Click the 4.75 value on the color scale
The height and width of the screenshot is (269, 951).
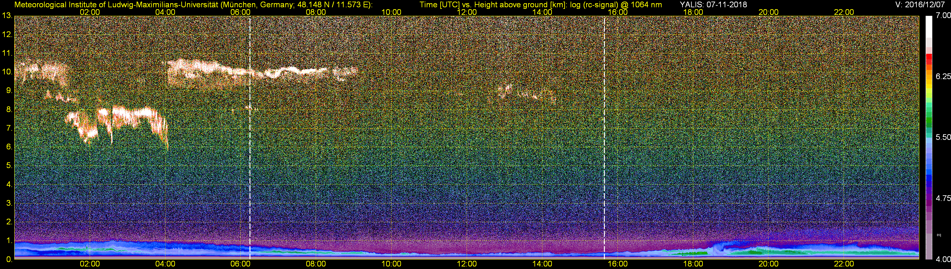click(943, 198)
